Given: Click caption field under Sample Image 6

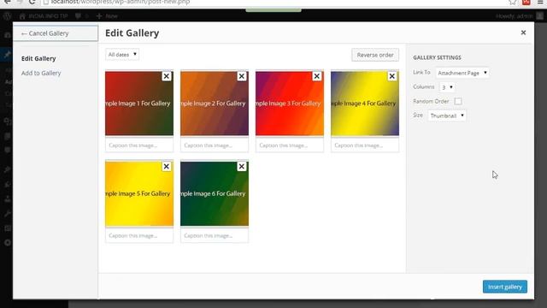Looking at the screenshot, I should 215,236.
